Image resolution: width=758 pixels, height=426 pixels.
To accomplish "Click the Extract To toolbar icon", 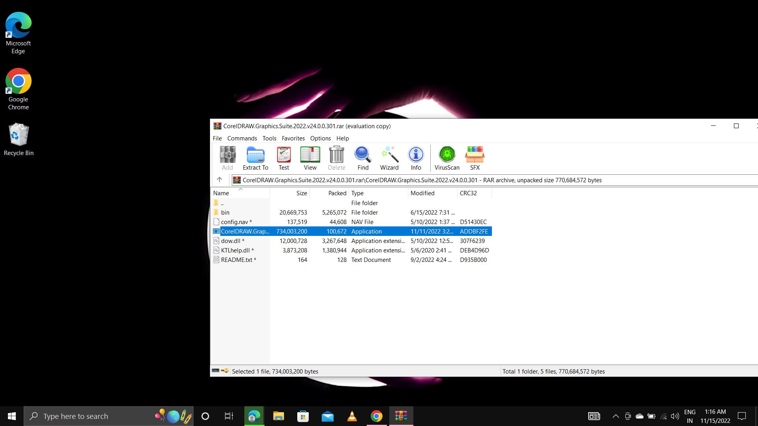I will pyautogui.click(x=255, y=158).
